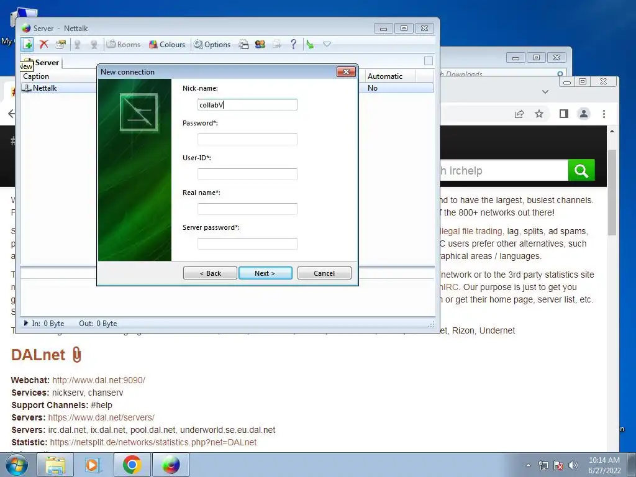Screen dimensions: 636x477
Task: Open the Windows Start menu
Action: [16, 465]
